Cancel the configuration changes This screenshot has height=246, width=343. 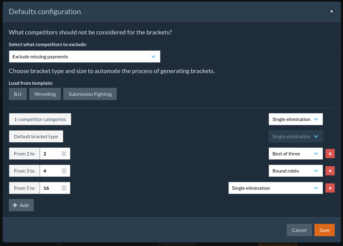(299, 230)
